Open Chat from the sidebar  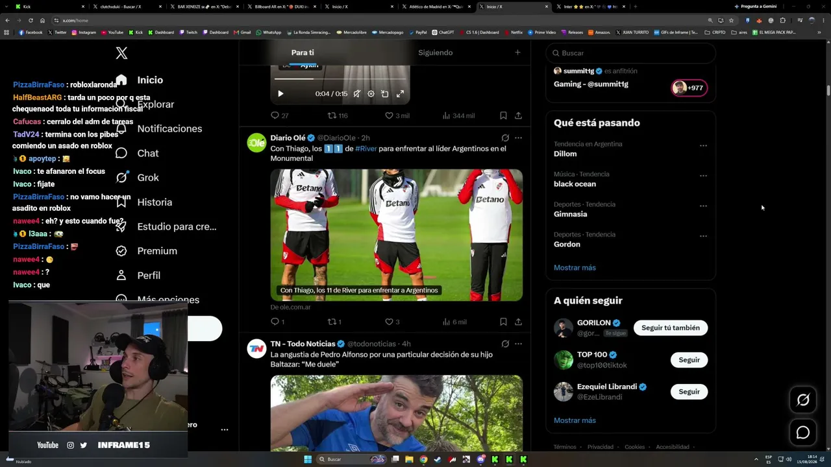pos(137,153)
